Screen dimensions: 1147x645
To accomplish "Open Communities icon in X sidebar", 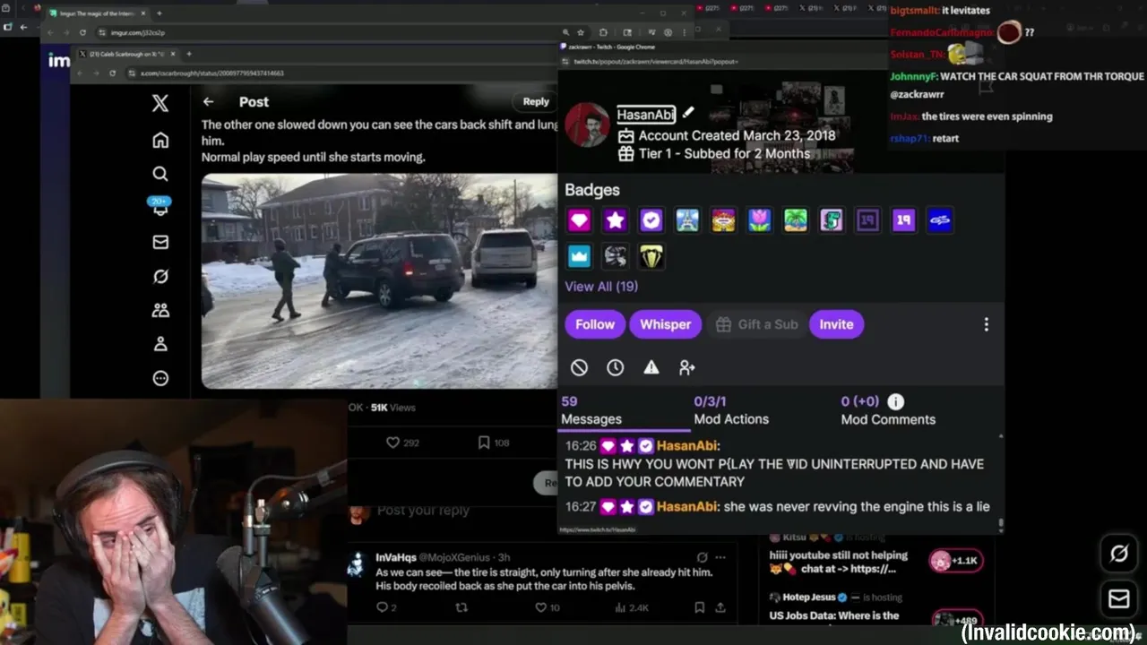I will pos(160,310).
